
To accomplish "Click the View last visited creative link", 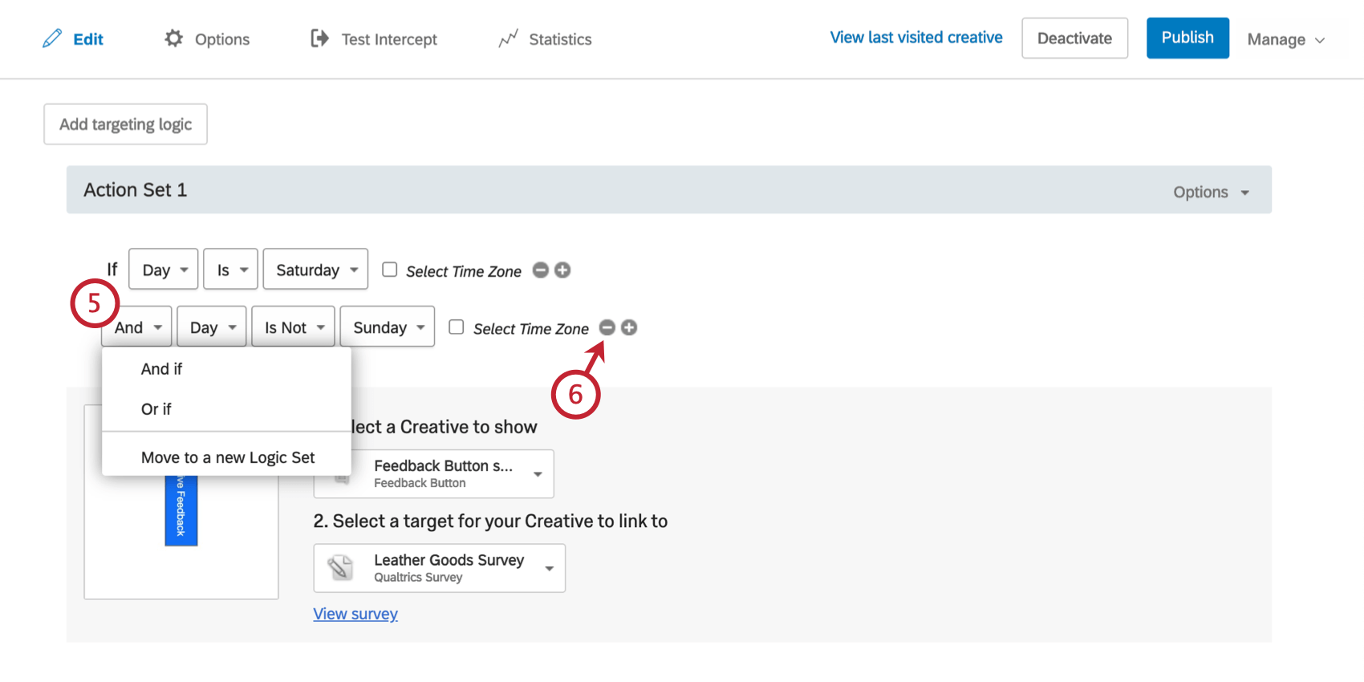I will coord(915,37).
